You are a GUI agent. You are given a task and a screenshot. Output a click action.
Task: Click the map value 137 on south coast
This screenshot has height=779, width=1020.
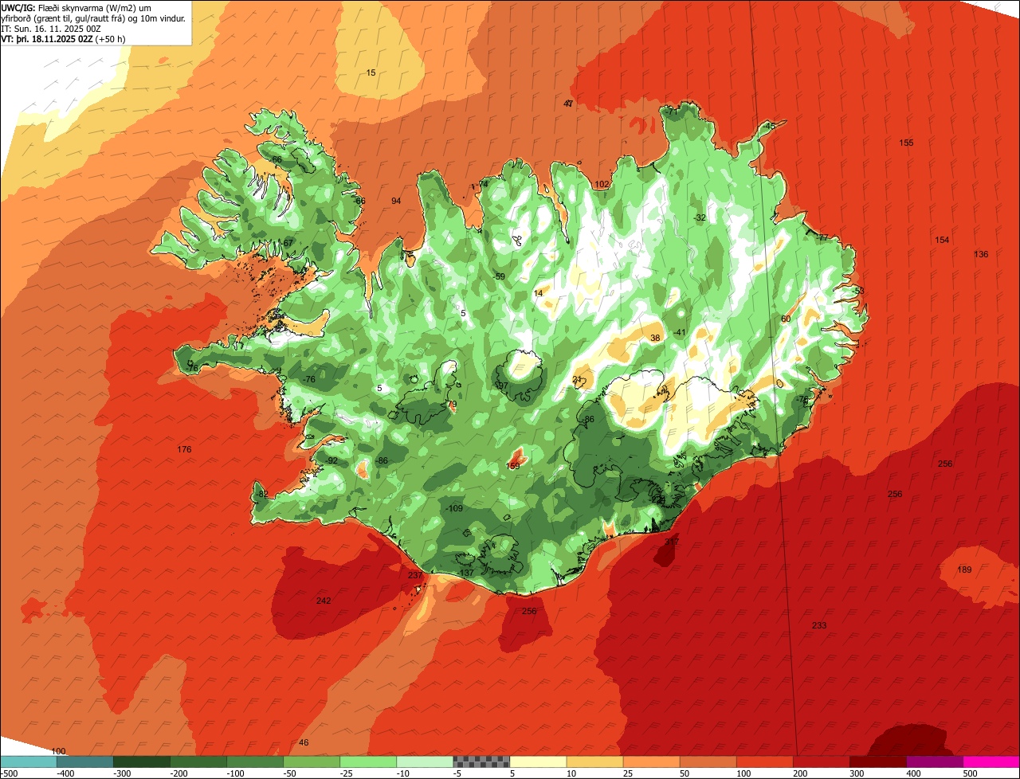[466, 573]
